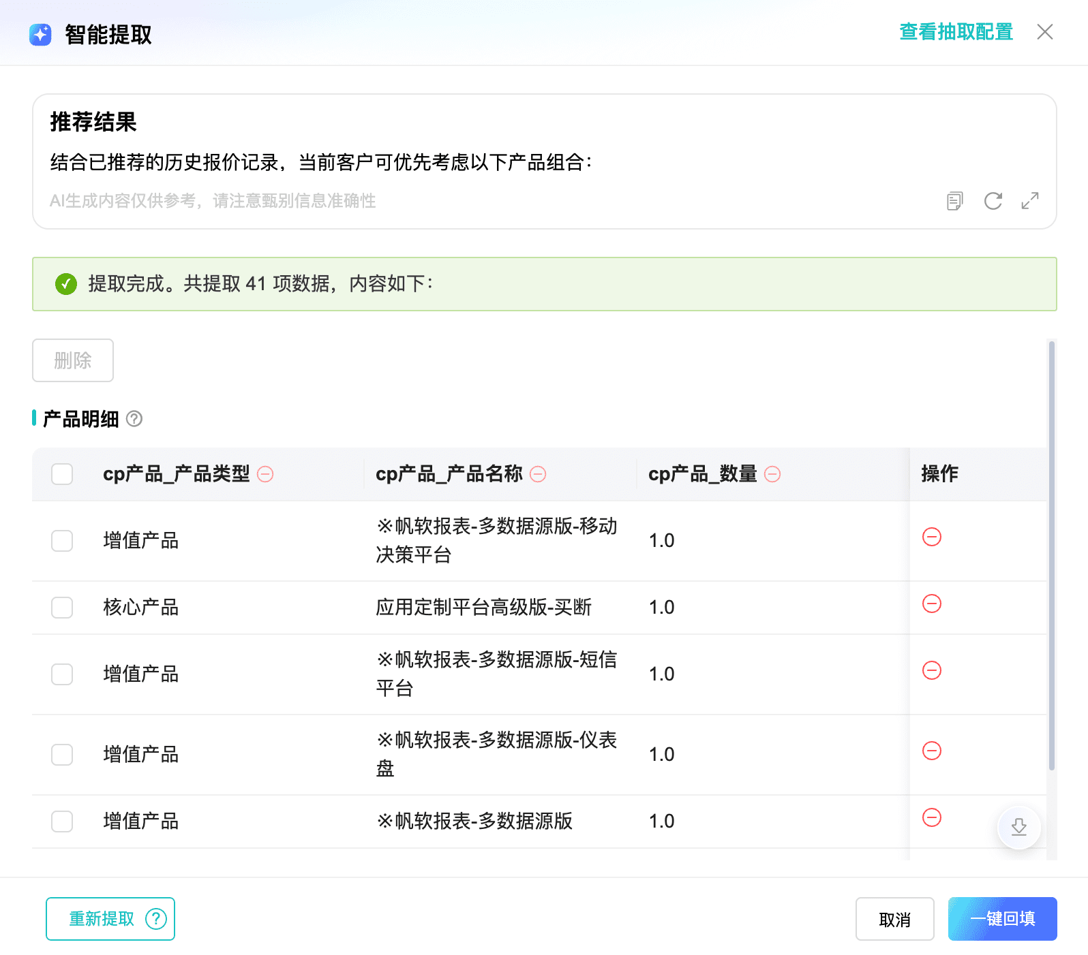Click 产品明细 section title
This screenshot has height=955, width=1088.
click(x=81, y=419)
